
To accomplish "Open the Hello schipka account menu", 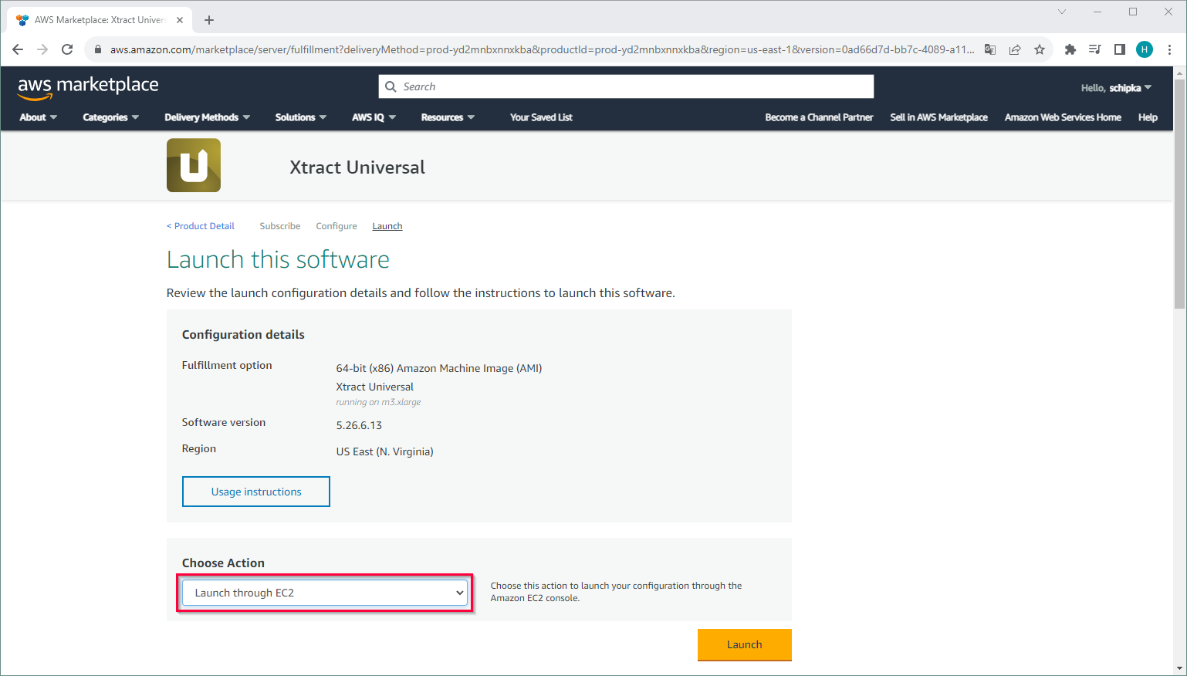I will point(1116,88).
